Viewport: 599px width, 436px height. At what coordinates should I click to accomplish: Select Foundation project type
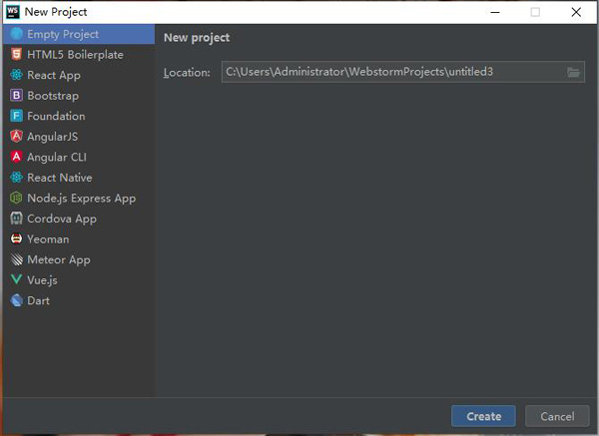tap(79, 116)
